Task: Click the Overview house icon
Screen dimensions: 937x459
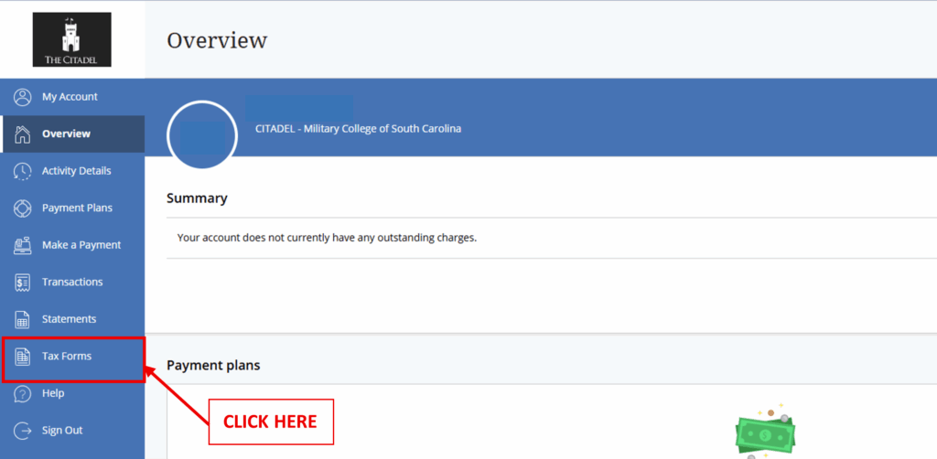Action: tap(23, 134)
